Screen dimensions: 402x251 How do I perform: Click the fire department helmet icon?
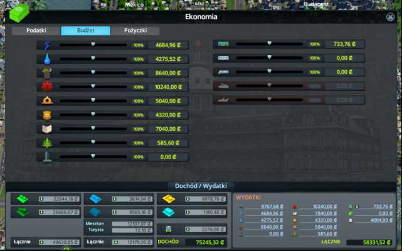coord(47,101)
